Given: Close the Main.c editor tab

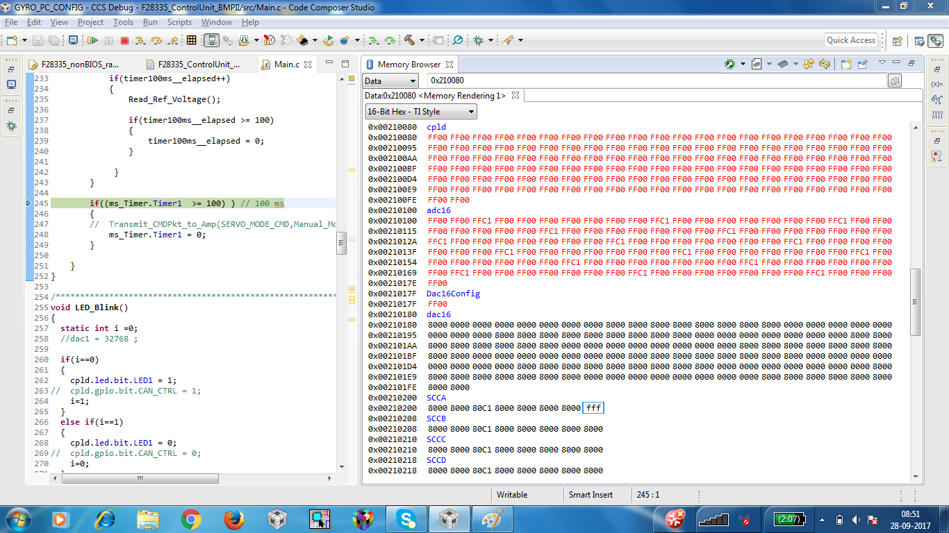Looking at the screenshot, I should coord(308,65).
